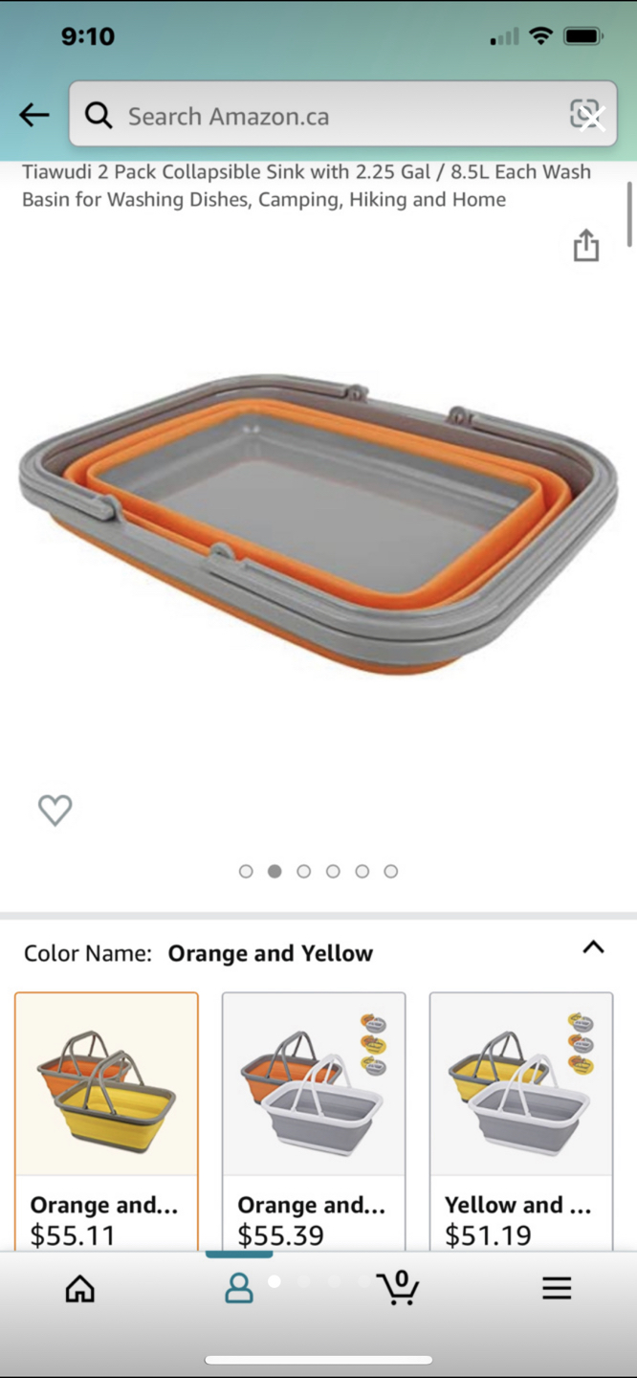Viewport: 637px width, 1378px height.
Task: Tap the share product icon
Action: coord(585,245)
